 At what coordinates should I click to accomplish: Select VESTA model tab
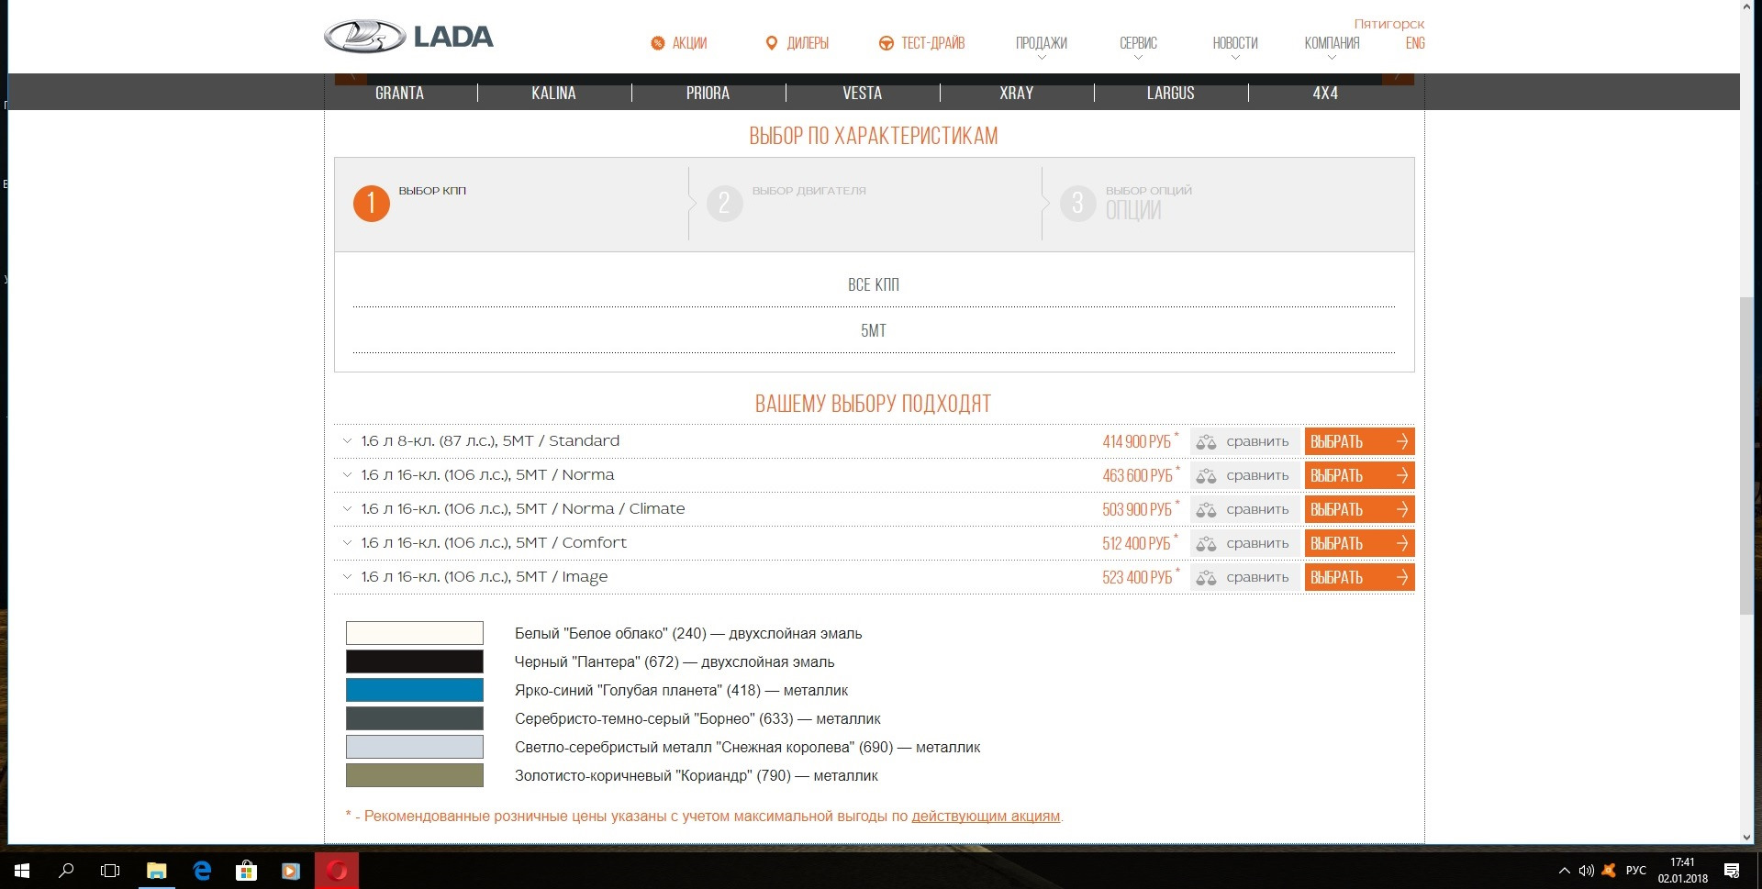(862, 93)
